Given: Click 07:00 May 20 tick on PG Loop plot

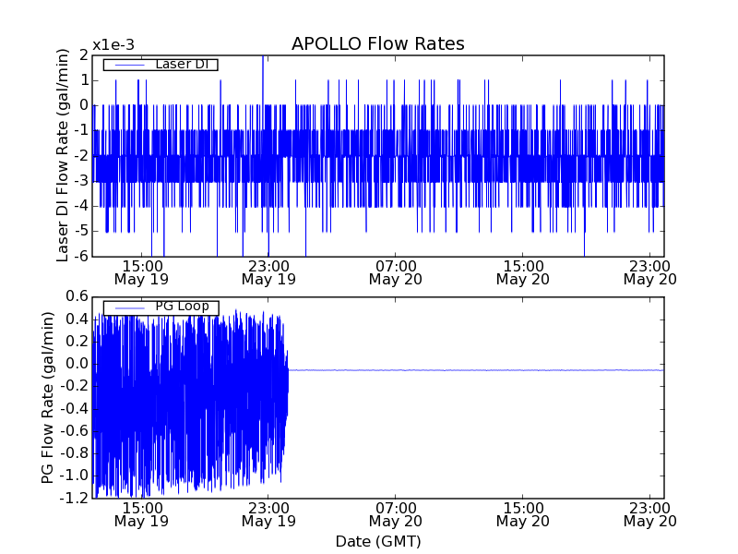Looking at the screenshot, I should (x=395, y=513).
